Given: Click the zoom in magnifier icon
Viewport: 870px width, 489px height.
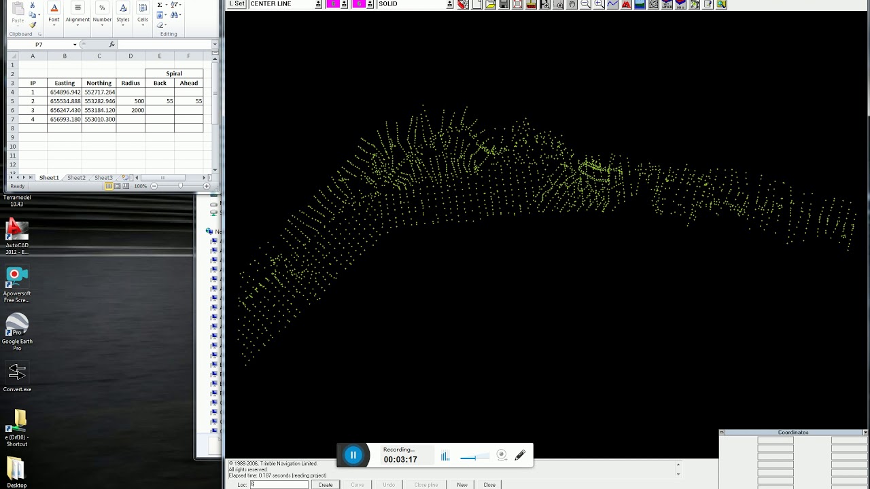Looking at the screenshot, I should [x=599, y=4].
